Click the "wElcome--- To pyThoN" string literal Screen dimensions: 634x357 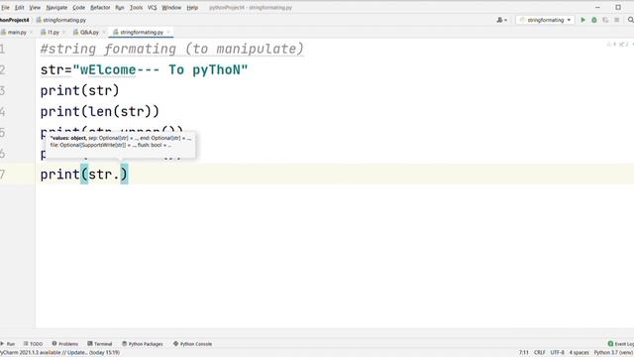tap(160, 69)
